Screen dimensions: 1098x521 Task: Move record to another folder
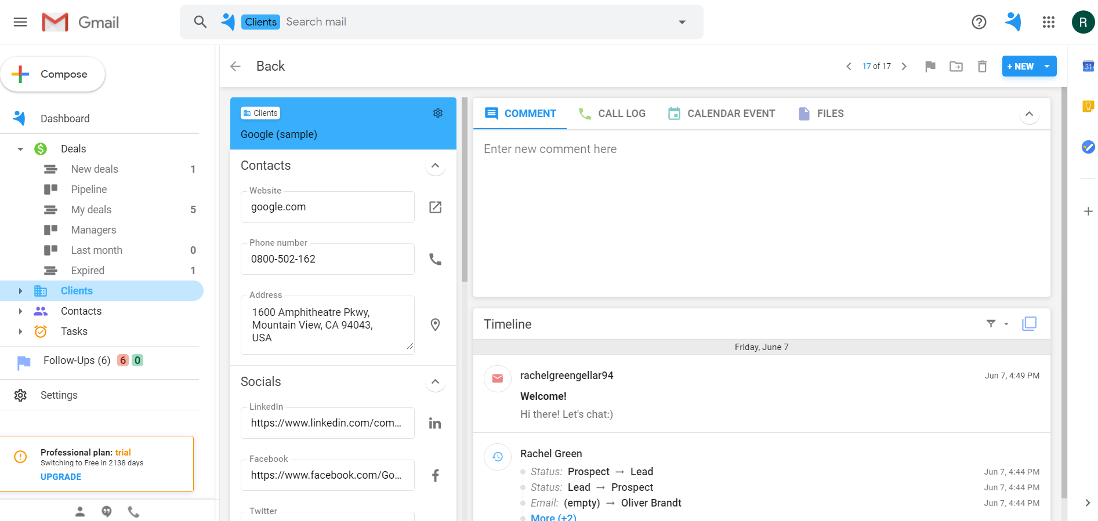pos(956,66)
